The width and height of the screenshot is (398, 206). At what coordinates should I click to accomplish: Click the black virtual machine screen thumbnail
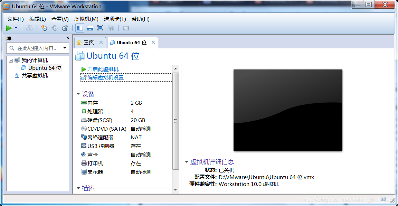pyautogui.click(x=287, y=110)
